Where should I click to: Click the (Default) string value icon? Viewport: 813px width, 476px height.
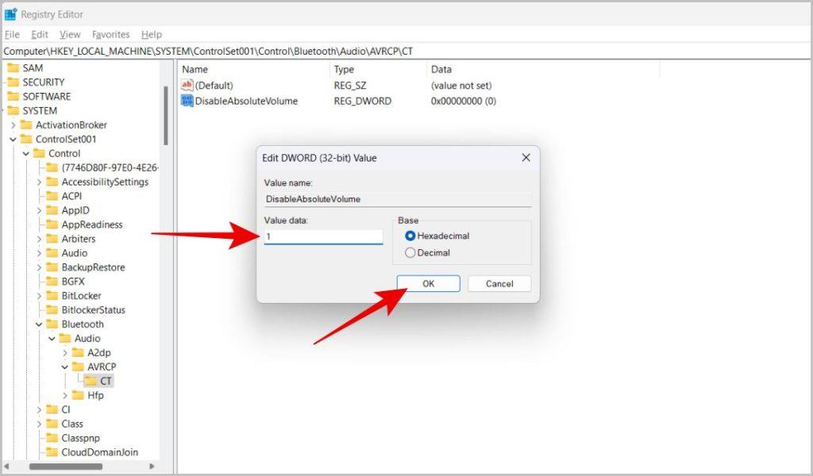coord(187,85)
